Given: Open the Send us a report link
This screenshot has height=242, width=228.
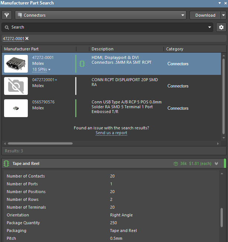Looking at the screenshot, I should click(x=111, y=133).
